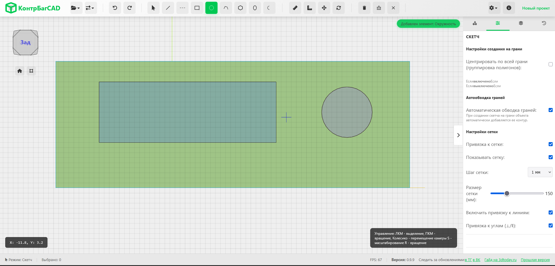Enable 'Центрировать по всей грани' checkbox
The width and height of the screenshot is (555, 266).
click(550, 64)
